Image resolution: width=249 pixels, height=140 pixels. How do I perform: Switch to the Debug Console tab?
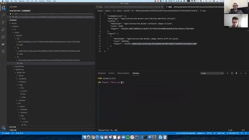123,73
